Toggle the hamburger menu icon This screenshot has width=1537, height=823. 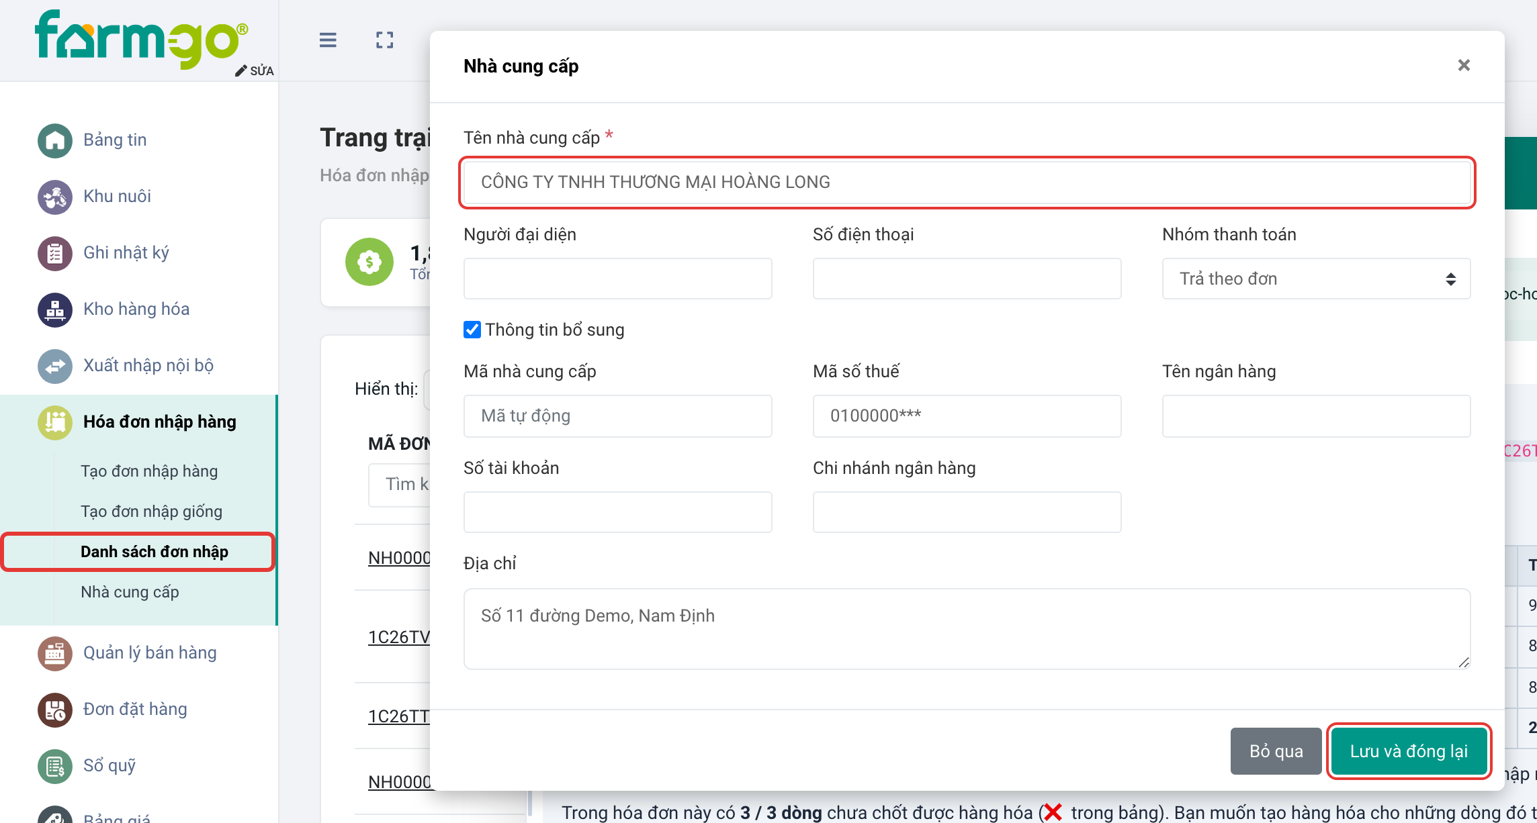tap(328, 40)
